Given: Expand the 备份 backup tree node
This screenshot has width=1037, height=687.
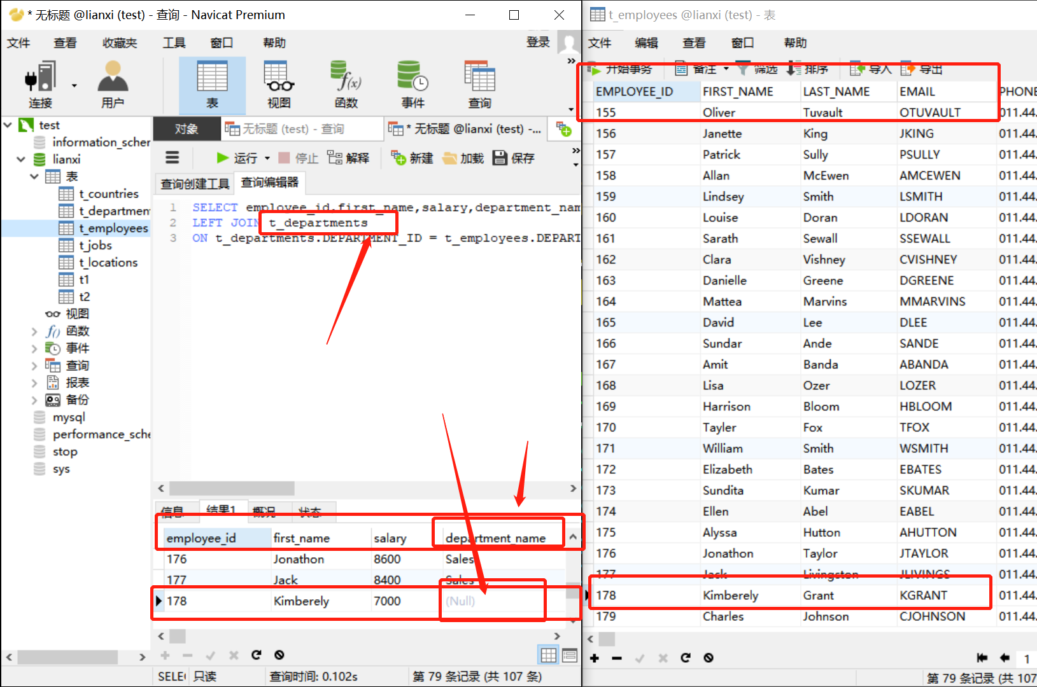Looking at the screenshot, I should (x=34, y=399).
